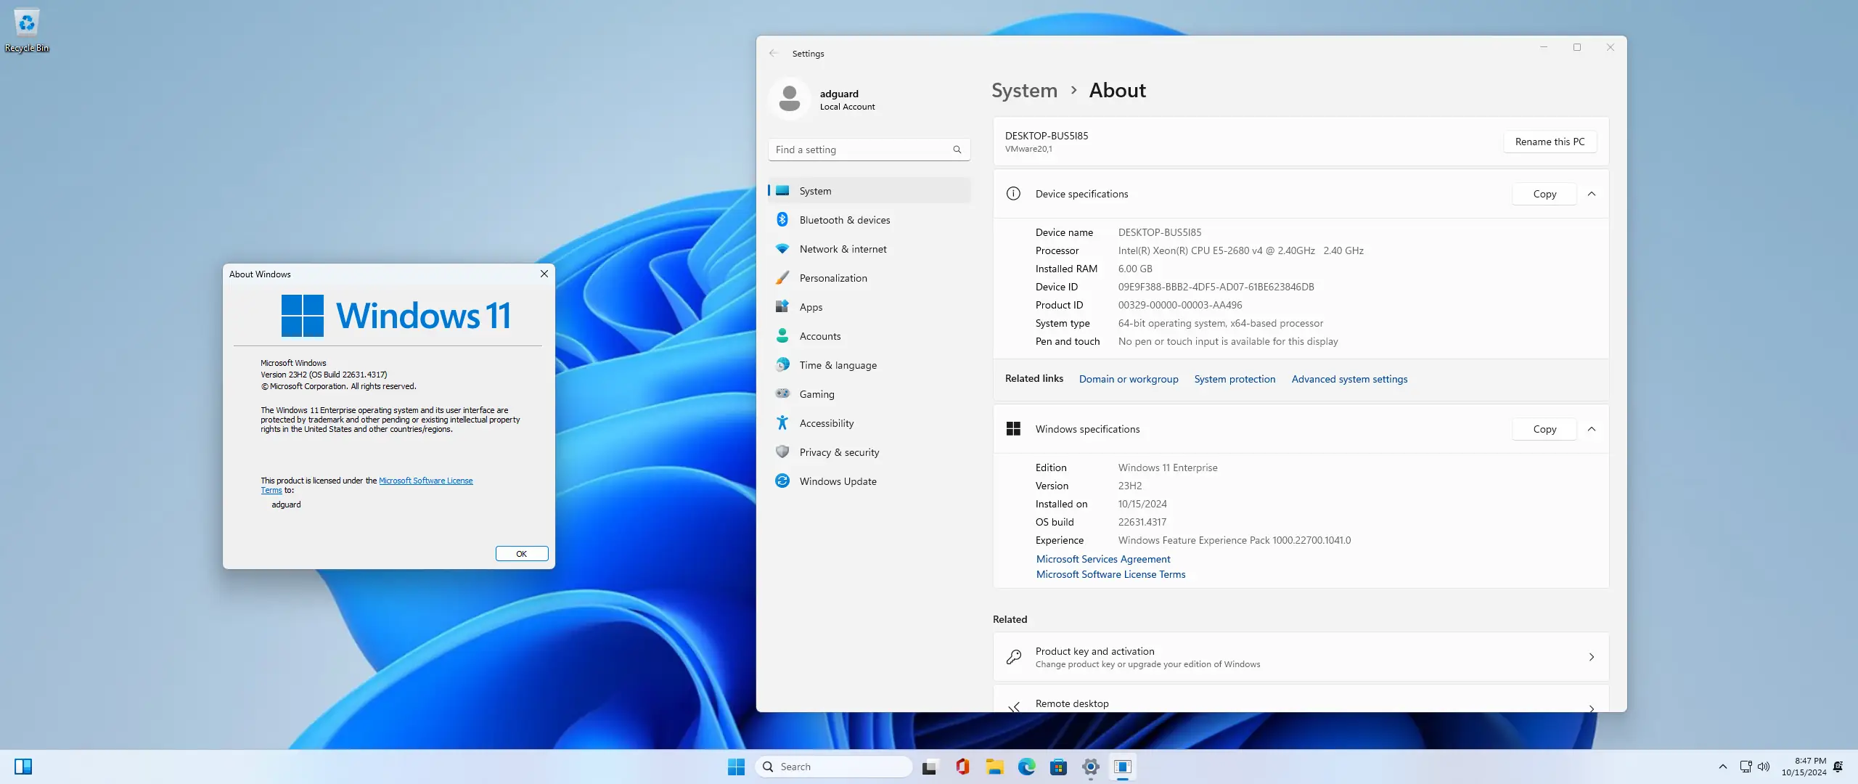
Task: Open Microsoft Store from taskbar
Action: [1060, 767]
